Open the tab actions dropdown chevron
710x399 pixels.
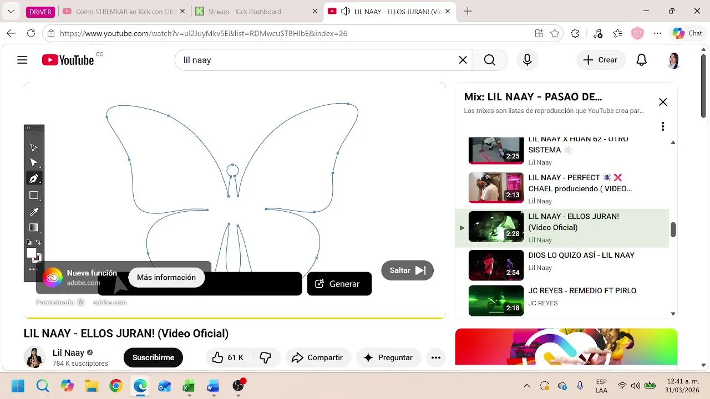(11, 11)
